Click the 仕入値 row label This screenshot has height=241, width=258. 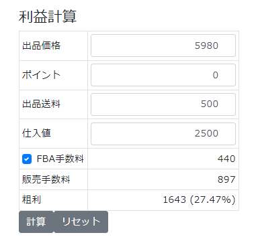[x=36, y=133]
